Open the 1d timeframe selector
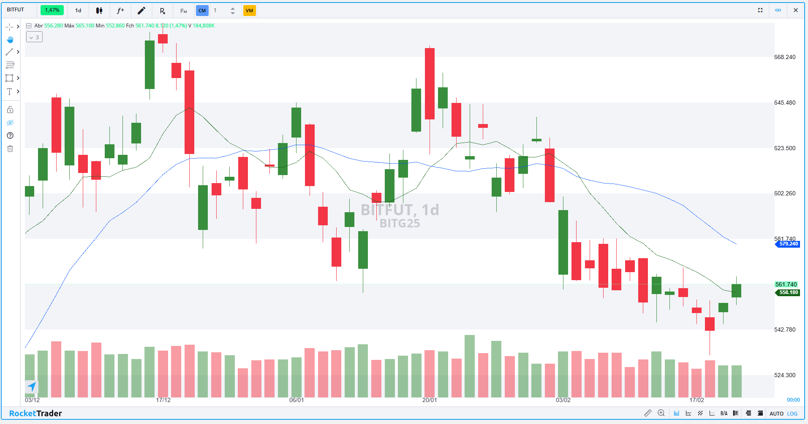Viewport: 808px width, 424px height. pos(78,11)
